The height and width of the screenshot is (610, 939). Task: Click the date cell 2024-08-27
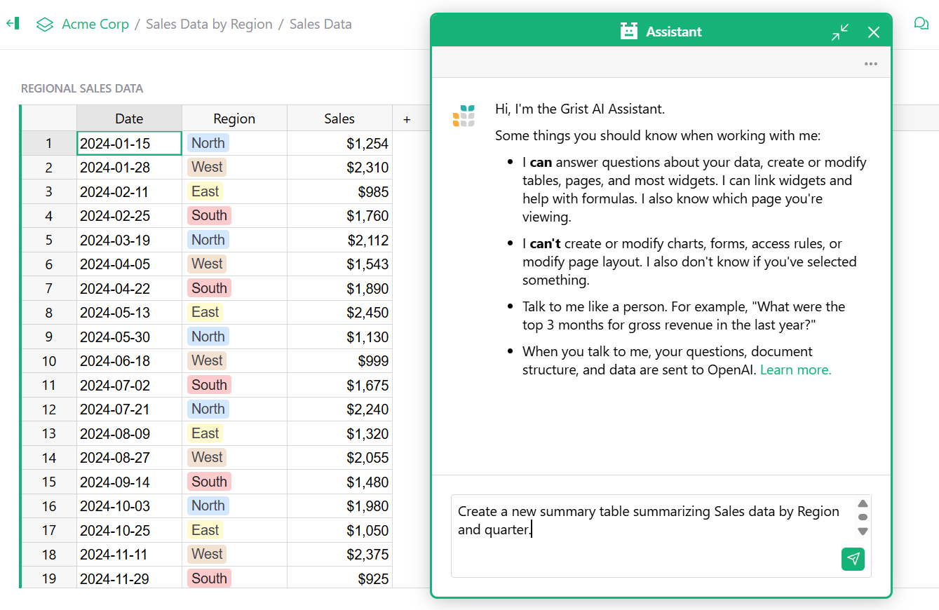[x=129, y=457]
